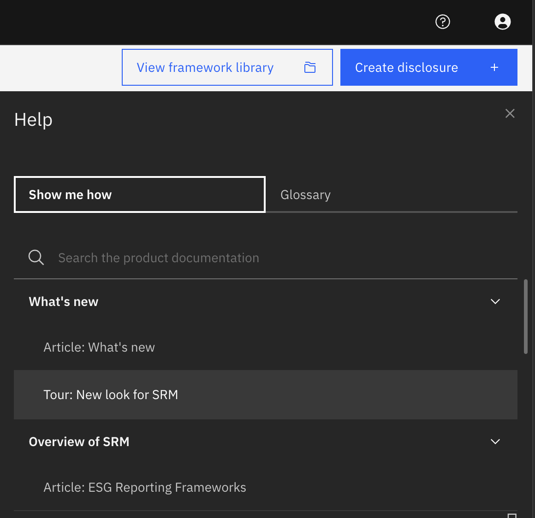Open Article: ESG Reporting Frameworks
This screenshot has height=518, width=535.
[x=145, y=487]
